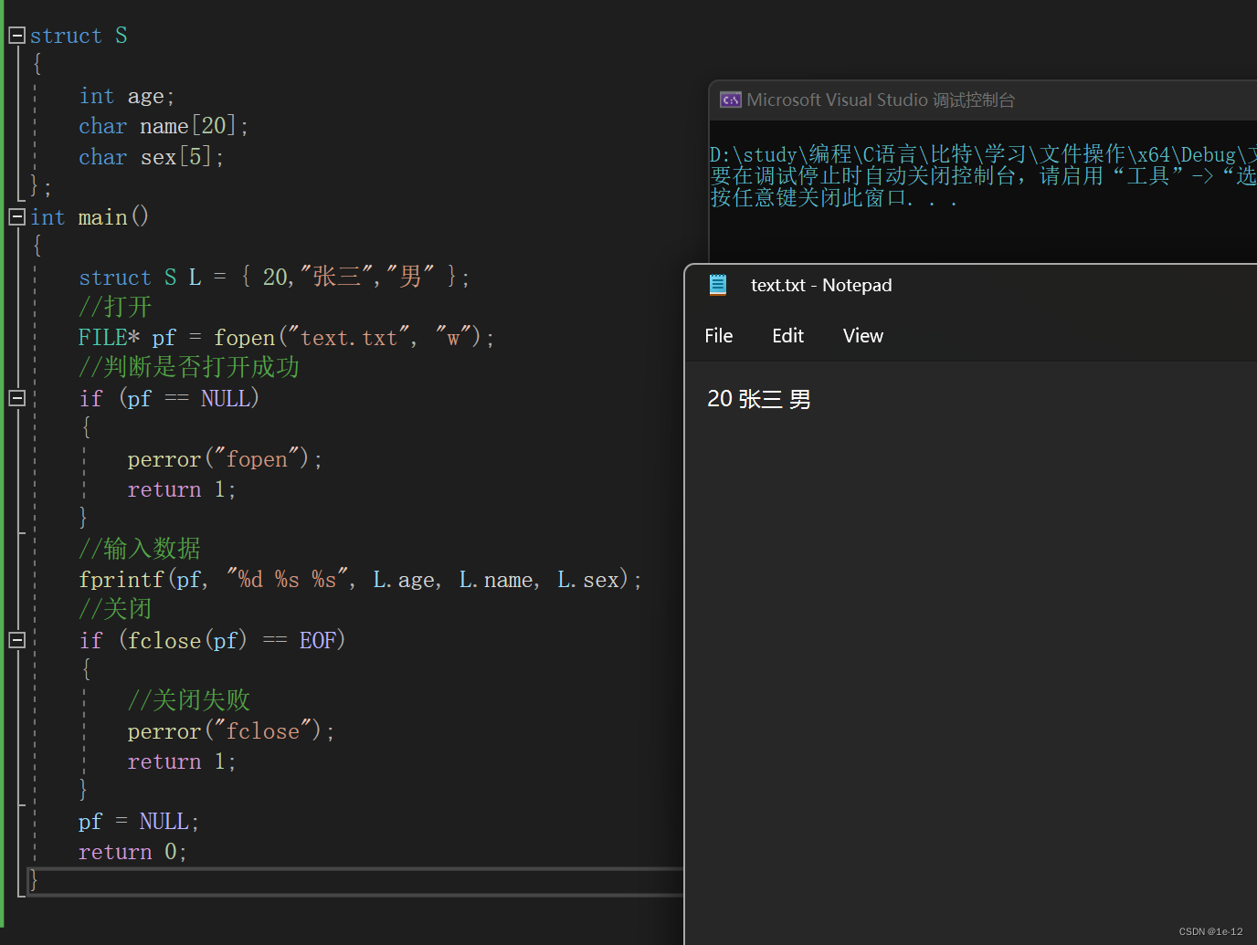Collapse the int main function block
This screenshot has width=1257, height=945.
pos(16,217)
